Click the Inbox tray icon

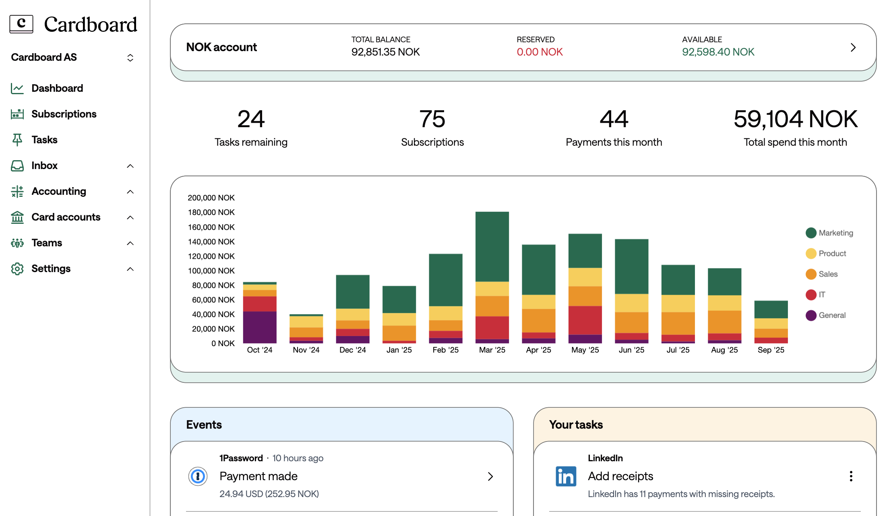pyautogui.click(x=17, y=166)
